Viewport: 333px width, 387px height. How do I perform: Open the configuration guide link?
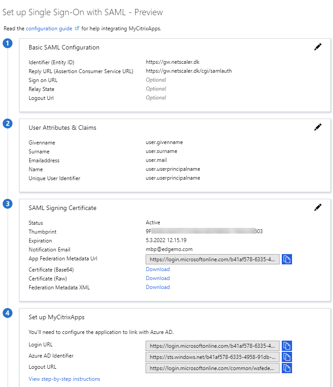click(49, 29)
